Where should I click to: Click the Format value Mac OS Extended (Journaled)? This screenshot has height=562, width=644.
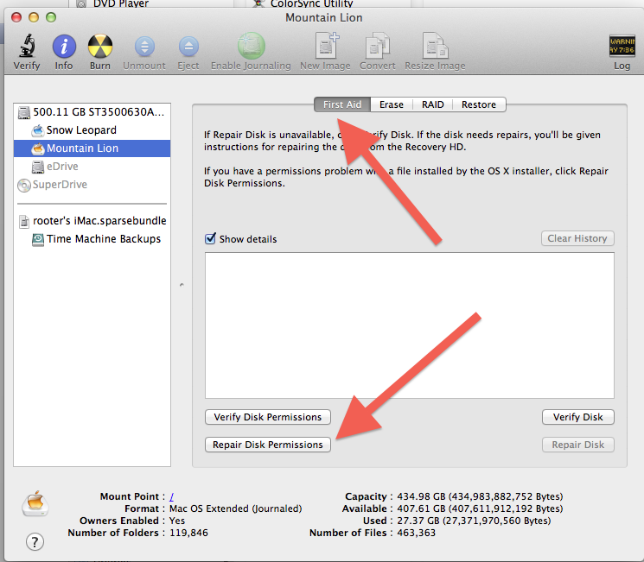pos(236,508)
